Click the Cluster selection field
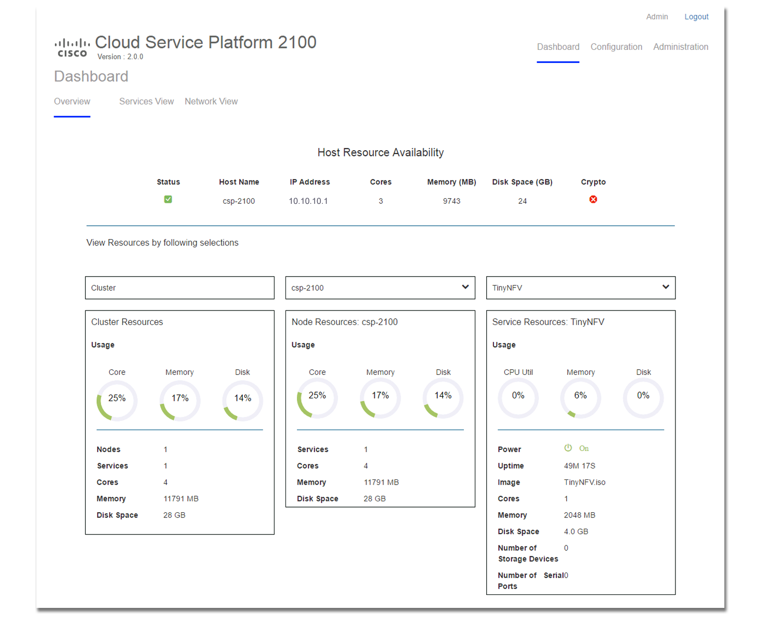The image size is (780, 624). pos(179,288)
